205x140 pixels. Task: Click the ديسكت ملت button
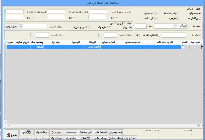pos(101,138)
